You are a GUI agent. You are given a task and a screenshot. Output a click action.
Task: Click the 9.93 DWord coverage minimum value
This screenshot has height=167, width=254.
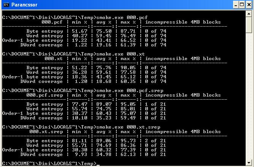[x=81, y=154]
